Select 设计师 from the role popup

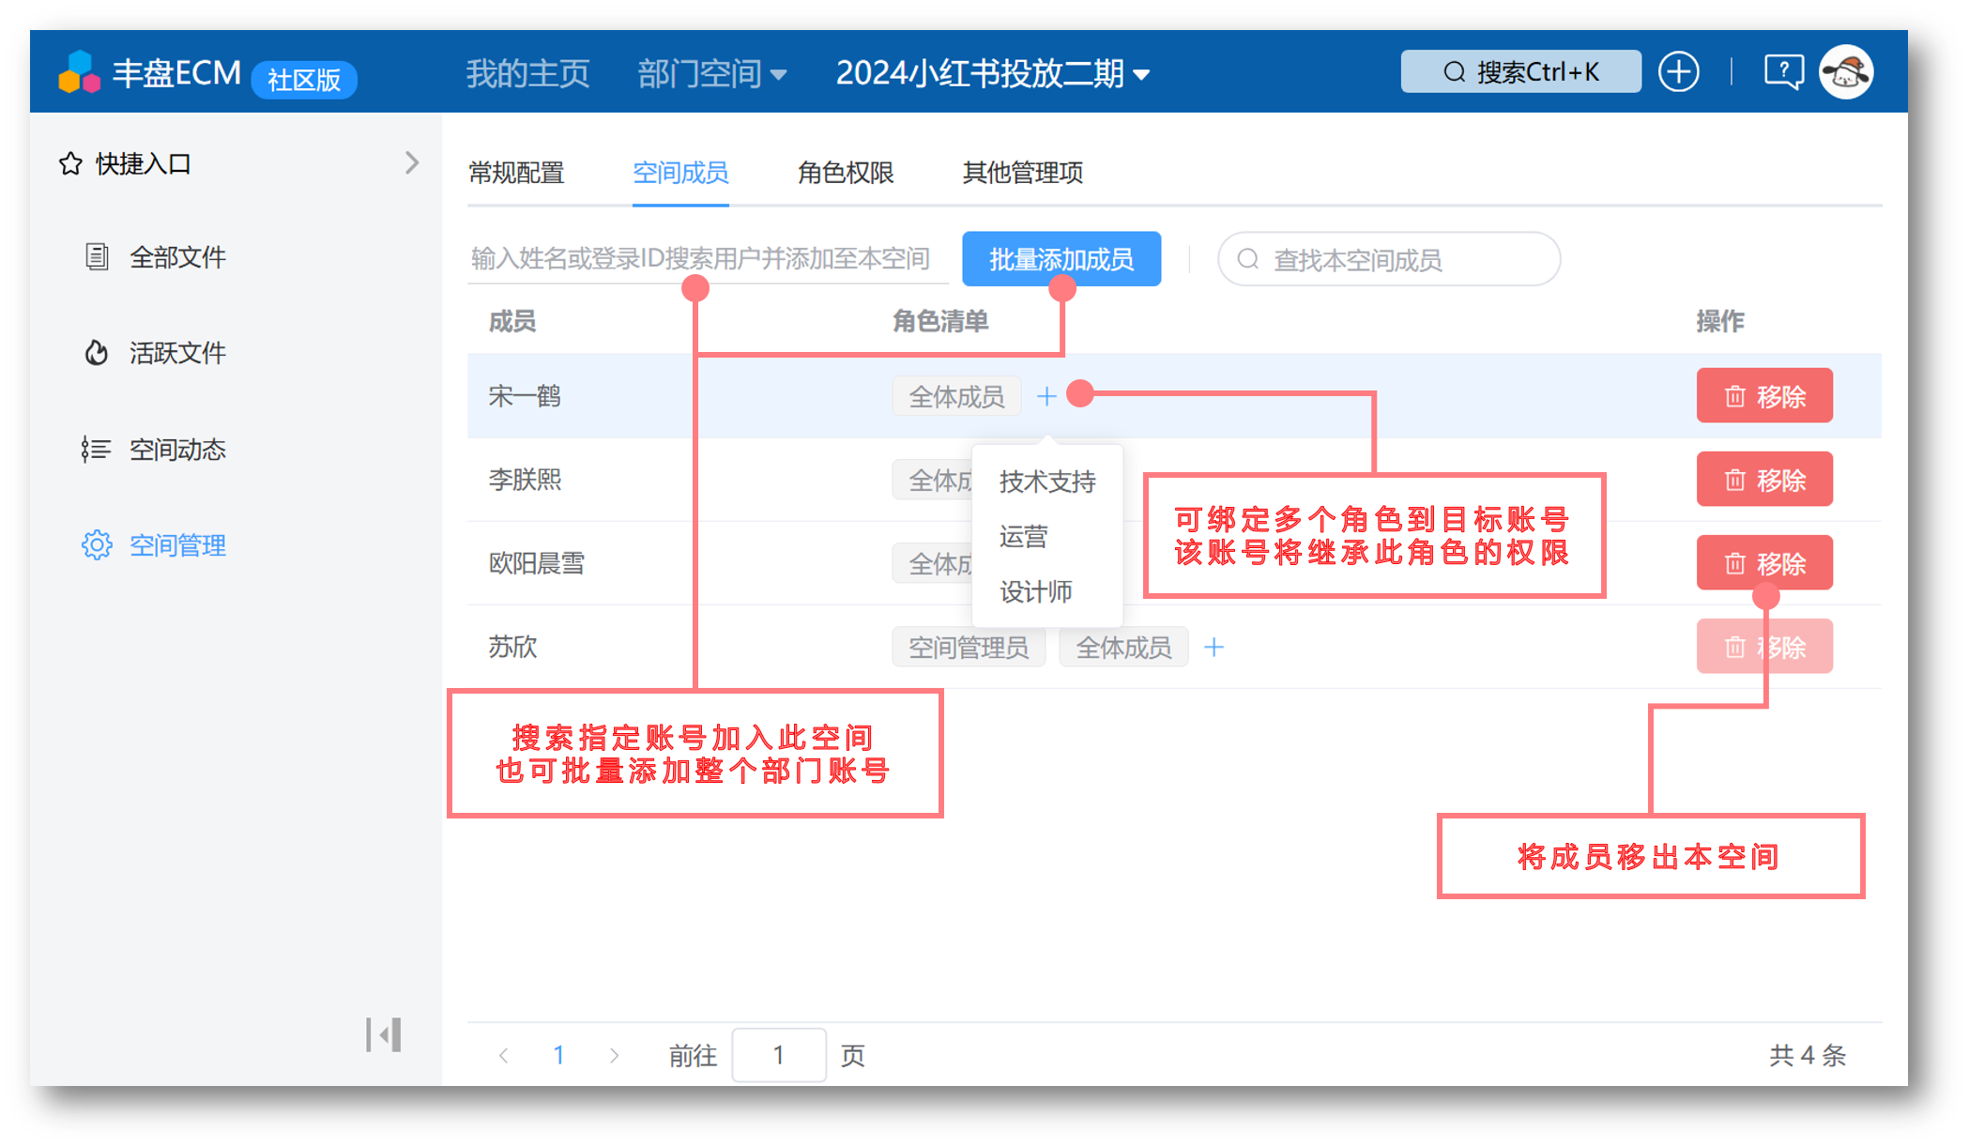click(x=1047, y=591)
